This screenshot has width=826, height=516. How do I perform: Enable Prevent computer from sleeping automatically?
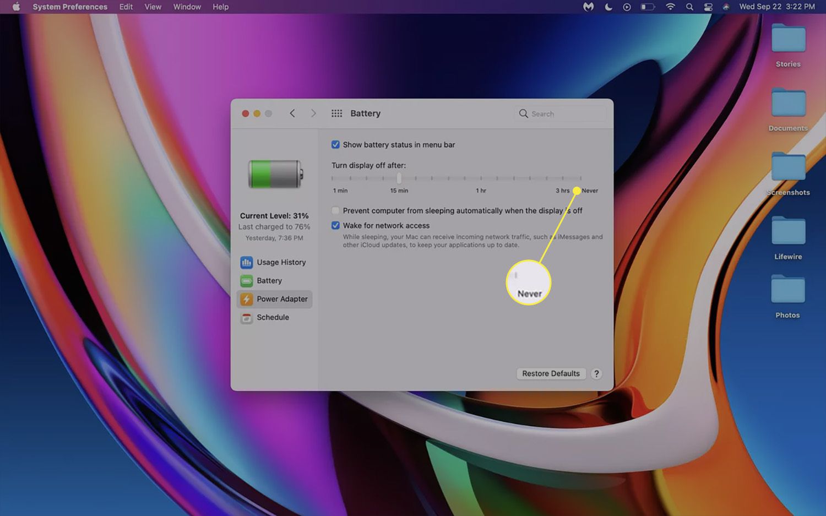tap(335, 210)
